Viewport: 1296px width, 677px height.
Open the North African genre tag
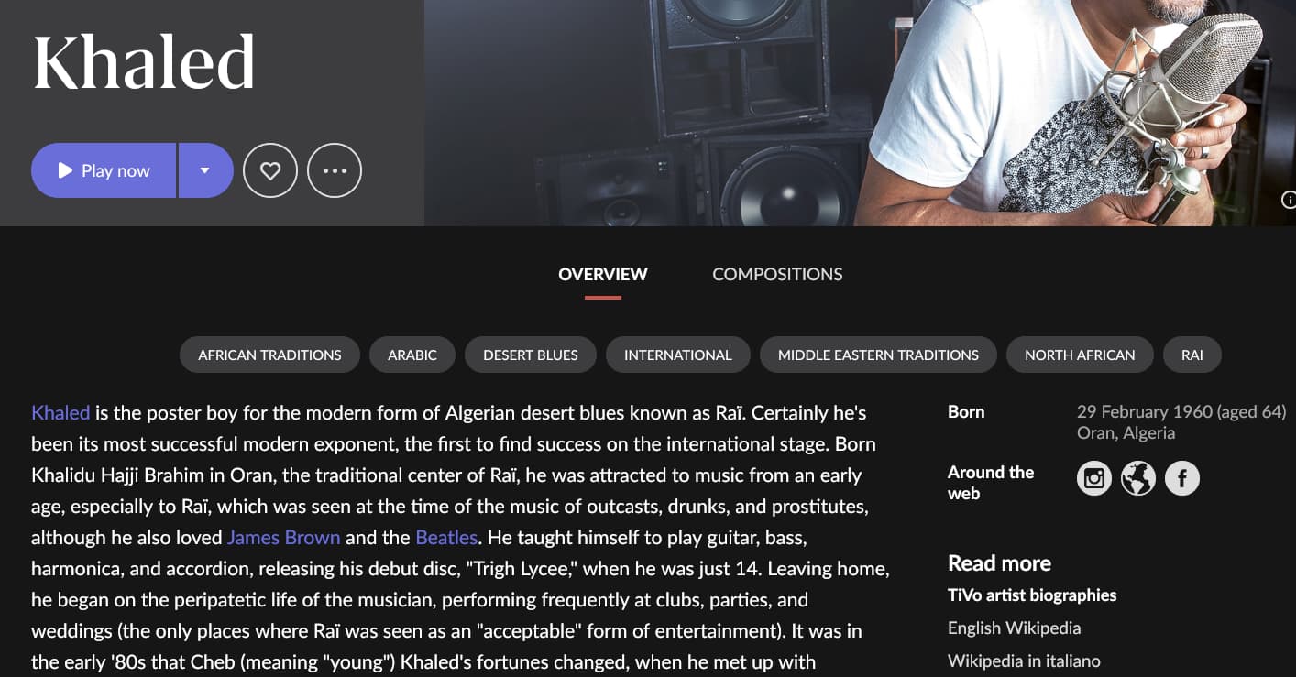pos(1080,355)
